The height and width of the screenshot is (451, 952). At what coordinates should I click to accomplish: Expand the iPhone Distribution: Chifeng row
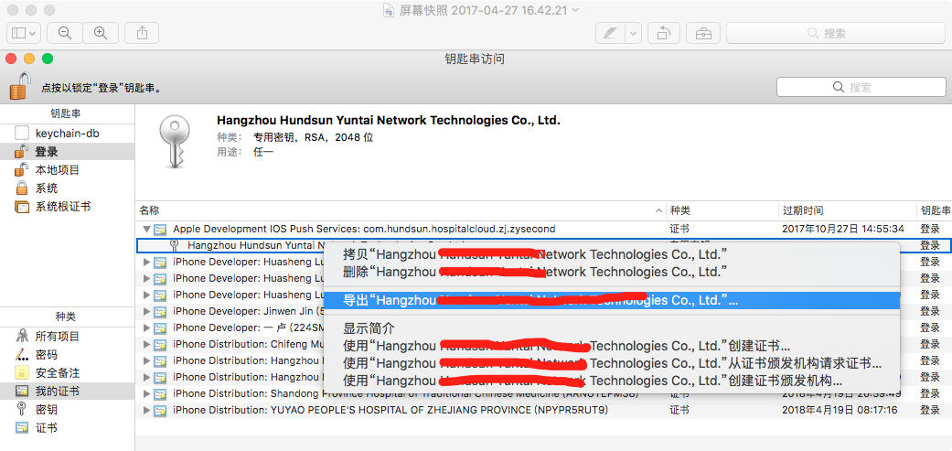pos(145,344)
